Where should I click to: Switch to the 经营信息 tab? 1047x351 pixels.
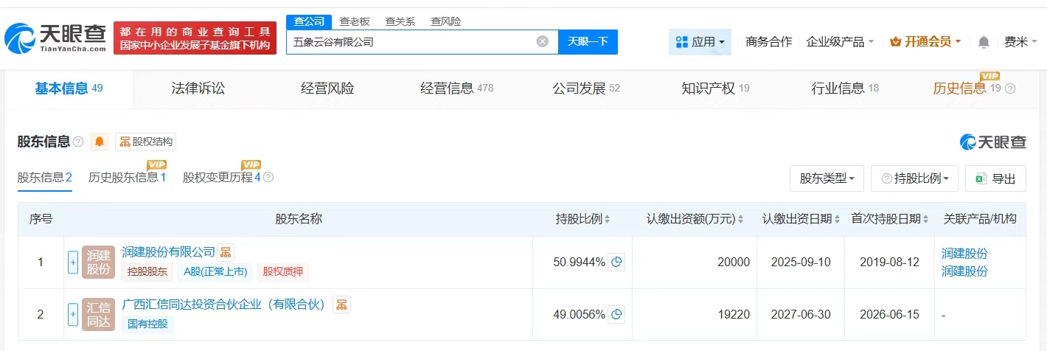456,88
